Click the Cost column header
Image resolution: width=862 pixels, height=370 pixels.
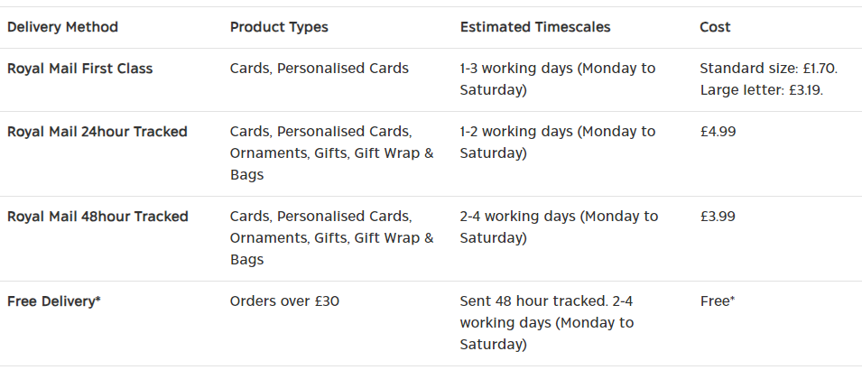pos(715,27)
